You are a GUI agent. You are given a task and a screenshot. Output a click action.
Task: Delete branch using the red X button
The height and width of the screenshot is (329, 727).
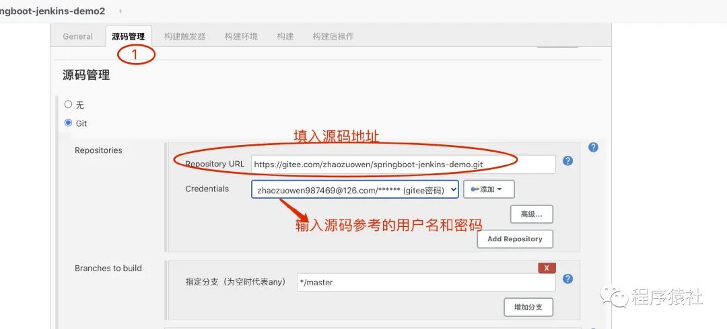(x=547, y=268)
